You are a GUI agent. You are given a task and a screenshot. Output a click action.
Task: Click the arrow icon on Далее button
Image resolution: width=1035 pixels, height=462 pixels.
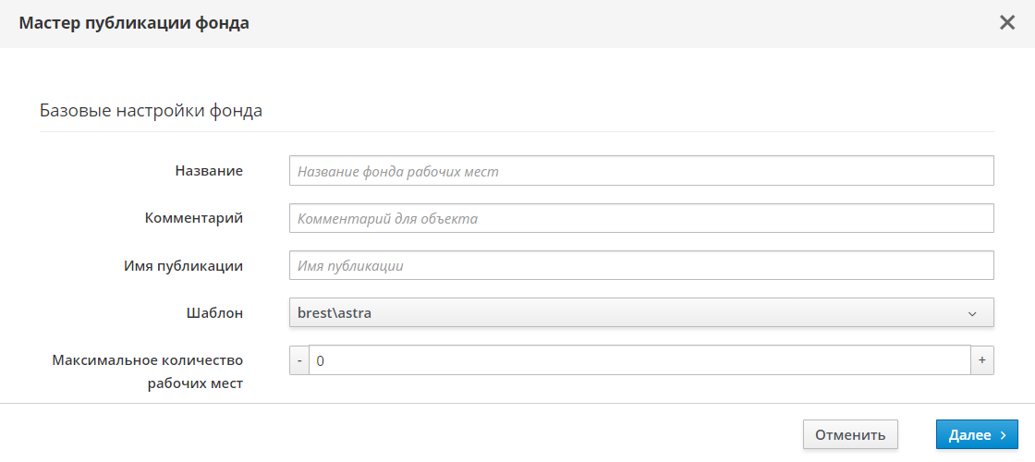click(1004, 435)
